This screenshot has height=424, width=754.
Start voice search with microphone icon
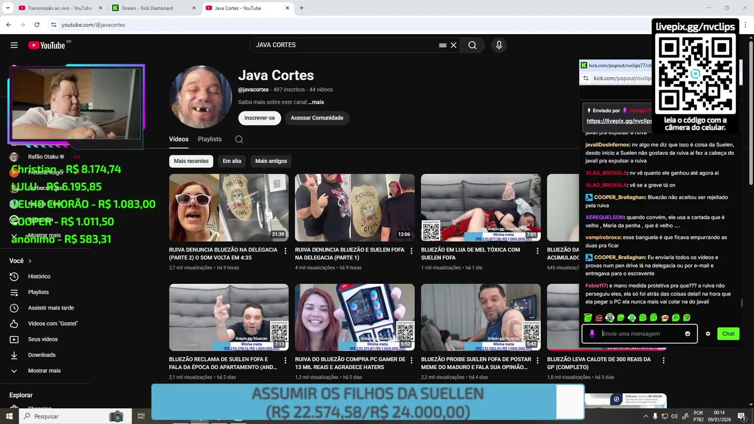tap(499, 45)
